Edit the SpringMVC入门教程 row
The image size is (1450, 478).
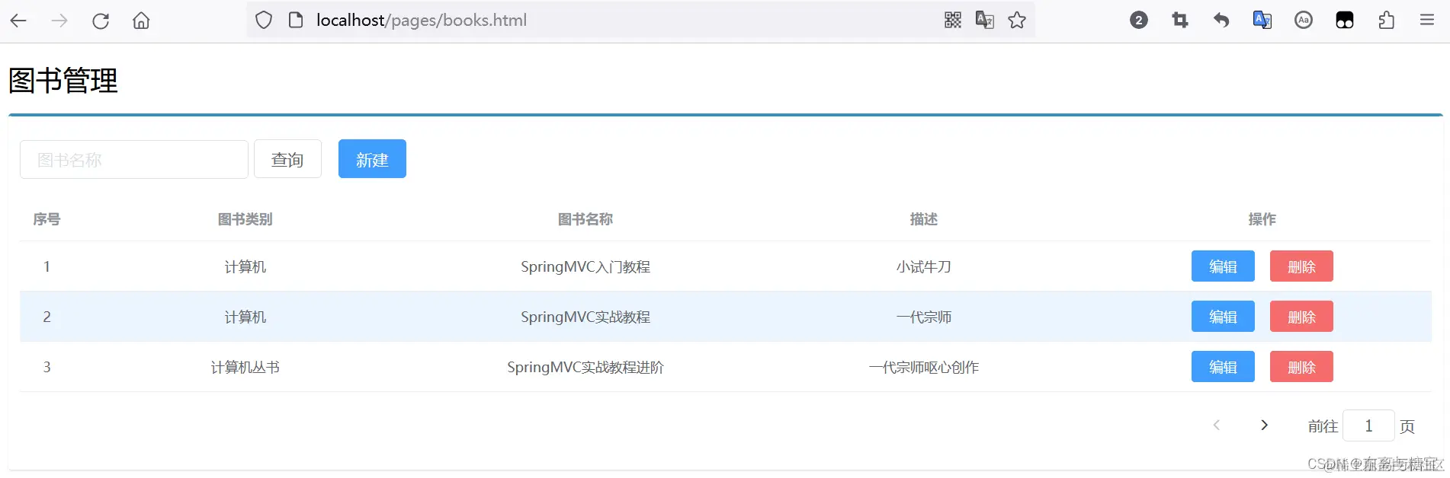click(1223, 266)
